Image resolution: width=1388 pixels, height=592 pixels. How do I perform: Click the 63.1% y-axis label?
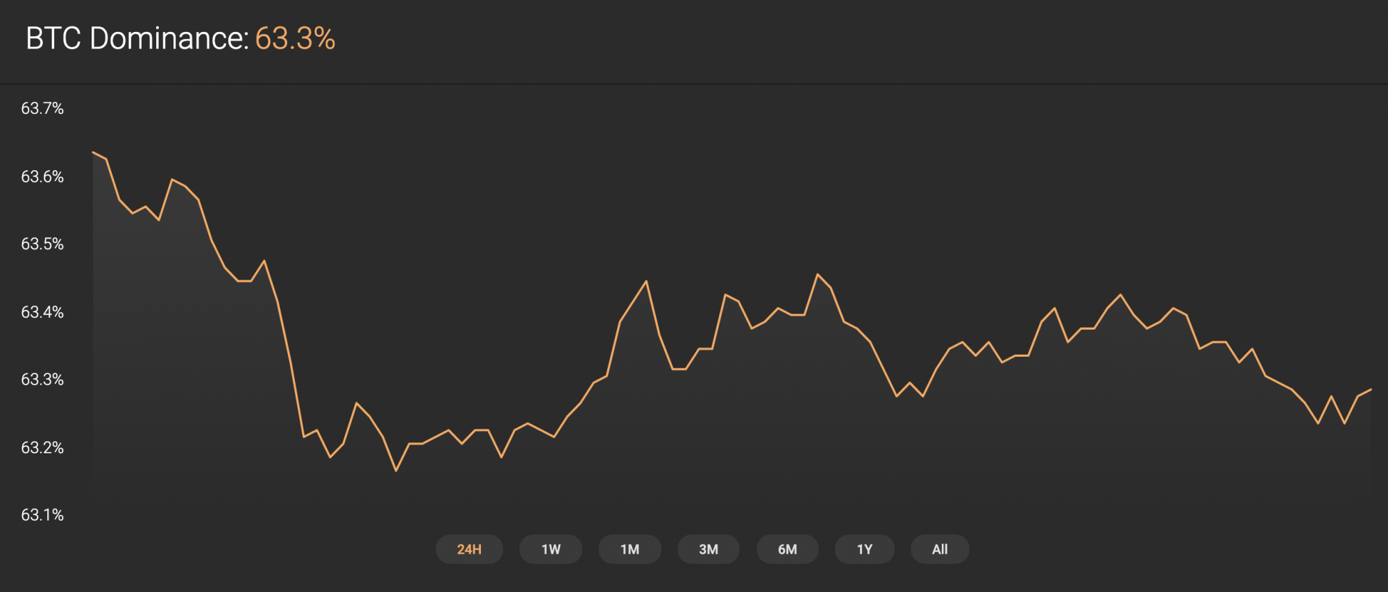(x=42, y=514)
